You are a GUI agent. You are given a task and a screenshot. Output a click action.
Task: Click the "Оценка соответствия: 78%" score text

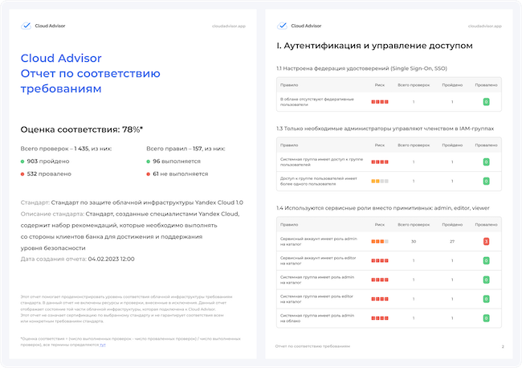click(x=81, y=129)
